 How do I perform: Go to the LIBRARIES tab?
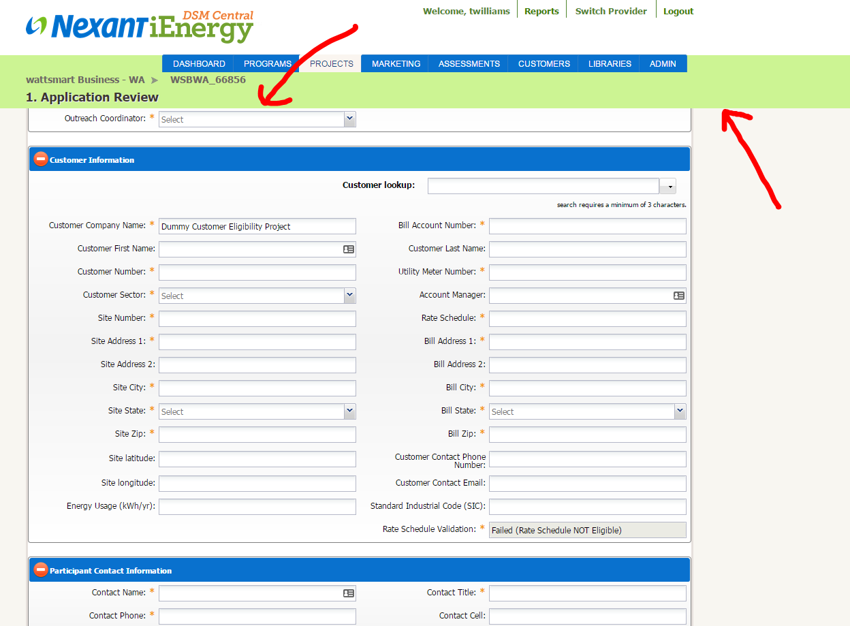click(x=610, y=63)
